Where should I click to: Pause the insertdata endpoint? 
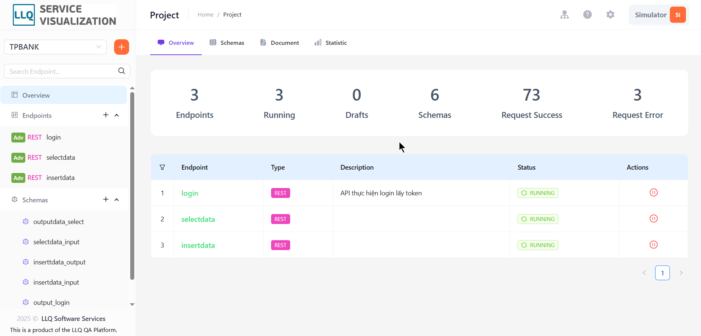coord(654,245)
